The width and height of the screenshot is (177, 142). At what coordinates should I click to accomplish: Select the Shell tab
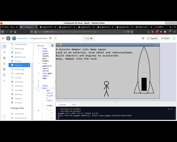coord(74,105)
